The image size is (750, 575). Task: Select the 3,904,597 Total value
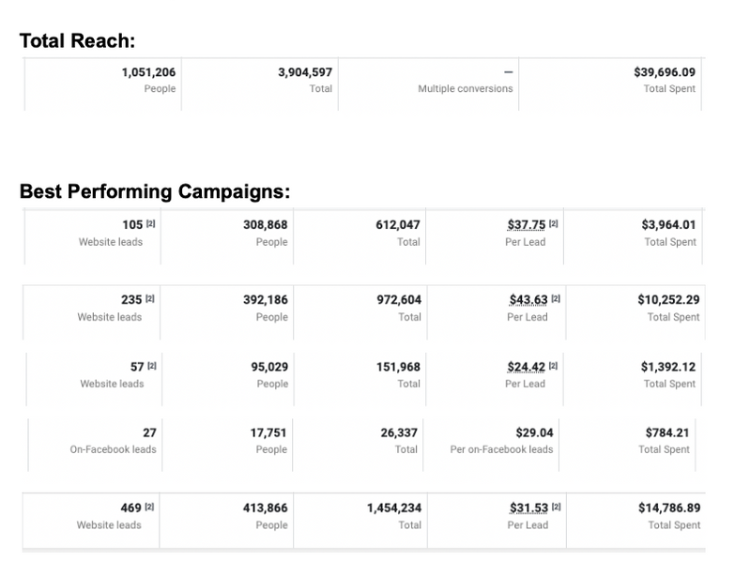pyautogui.click(x=305, y=71)
